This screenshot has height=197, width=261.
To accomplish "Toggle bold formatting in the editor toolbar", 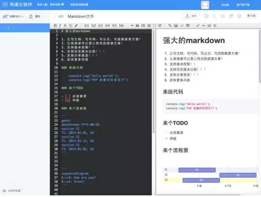I will click(55, 25).
